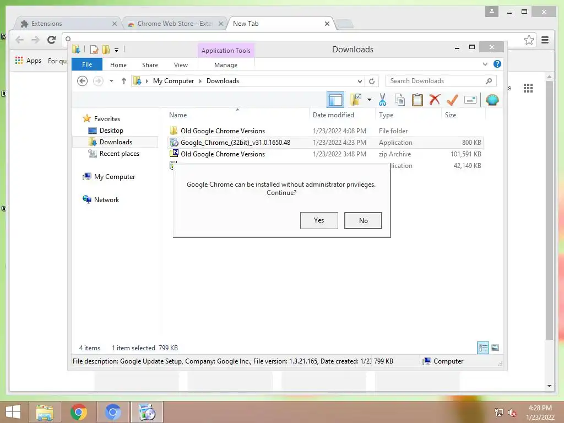564x423 pixels.
Task: Sort by the Type column header
Action: 408,115
